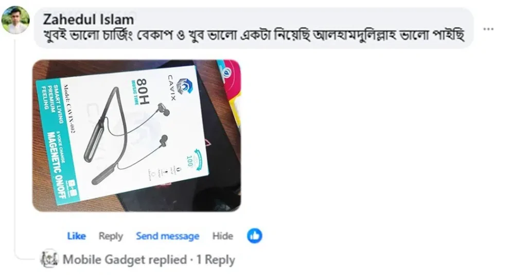This screenshot has width=527, height=275.
Task: Click the 1 Reply count text
Action: [216, 260]
